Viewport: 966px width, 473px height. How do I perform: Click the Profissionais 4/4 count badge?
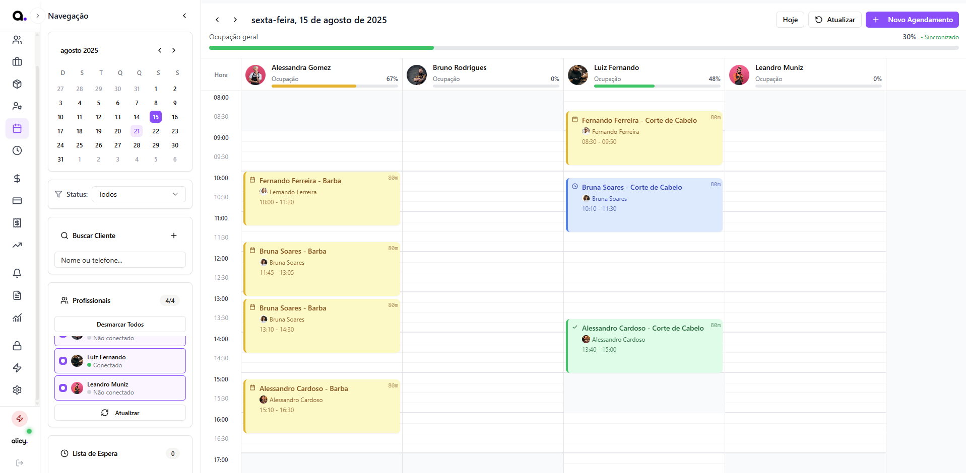tap(170, 300)
